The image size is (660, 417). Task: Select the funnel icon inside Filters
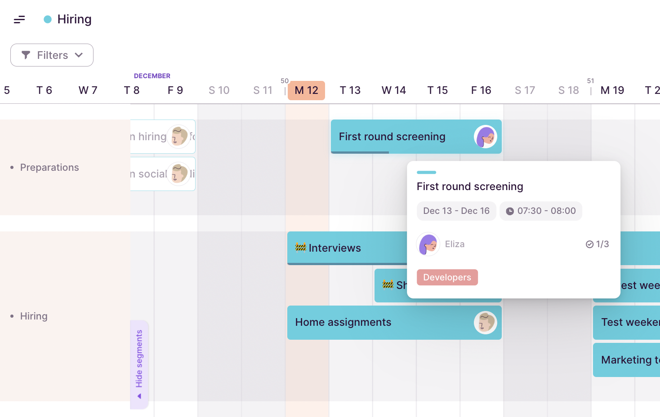(26, 55)
